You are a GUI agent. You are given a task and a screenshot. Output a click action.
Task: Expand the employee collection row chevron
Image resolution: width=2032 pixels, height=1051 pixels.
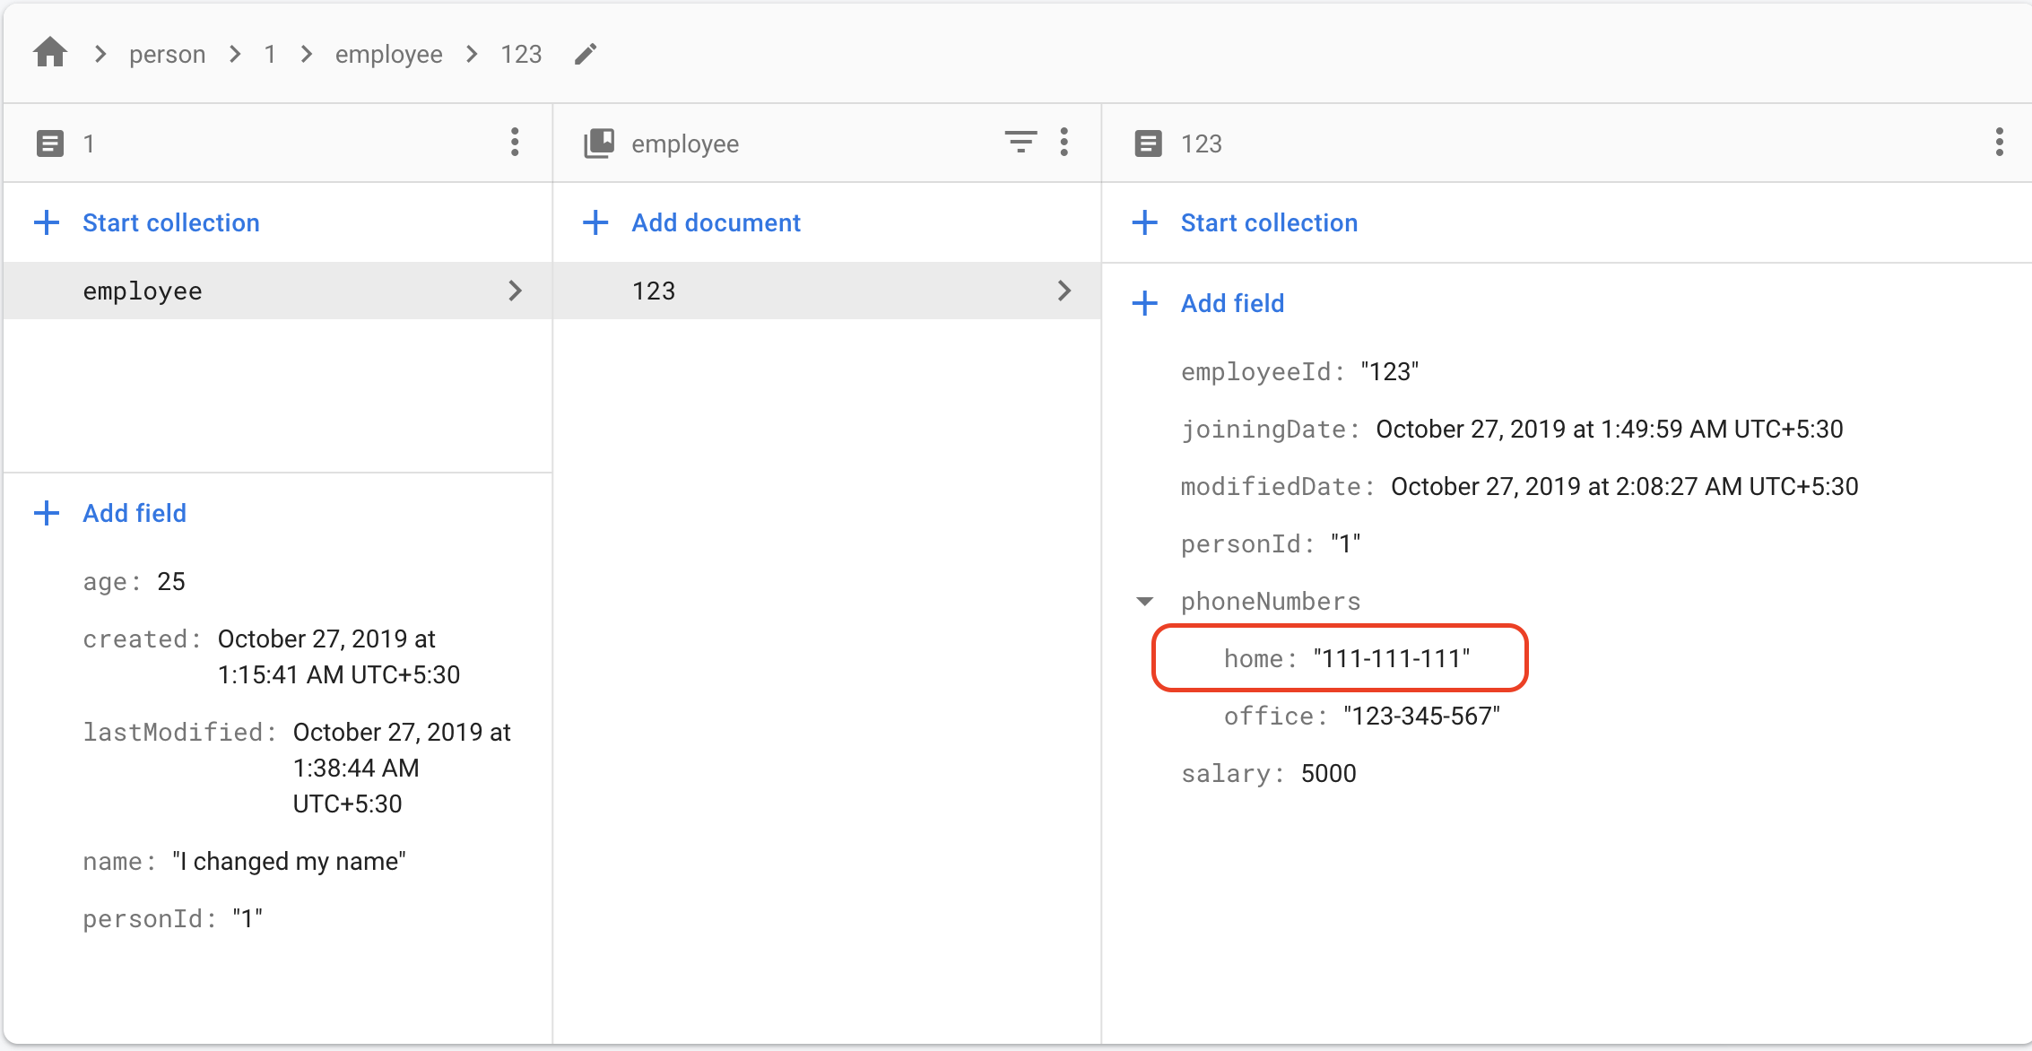(516, 291)
